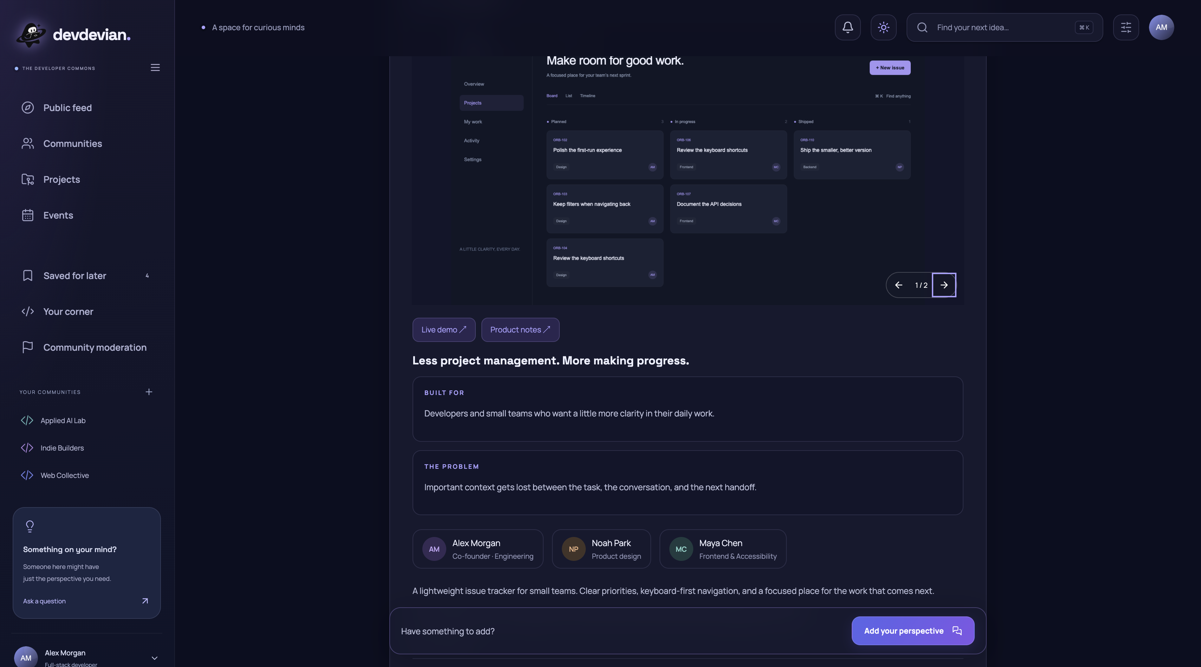This screenshot has height=667, width=1201.
Task: Show the previous screenshot with the left arrow
Action: pyautogui.click(x=898, y=285)
